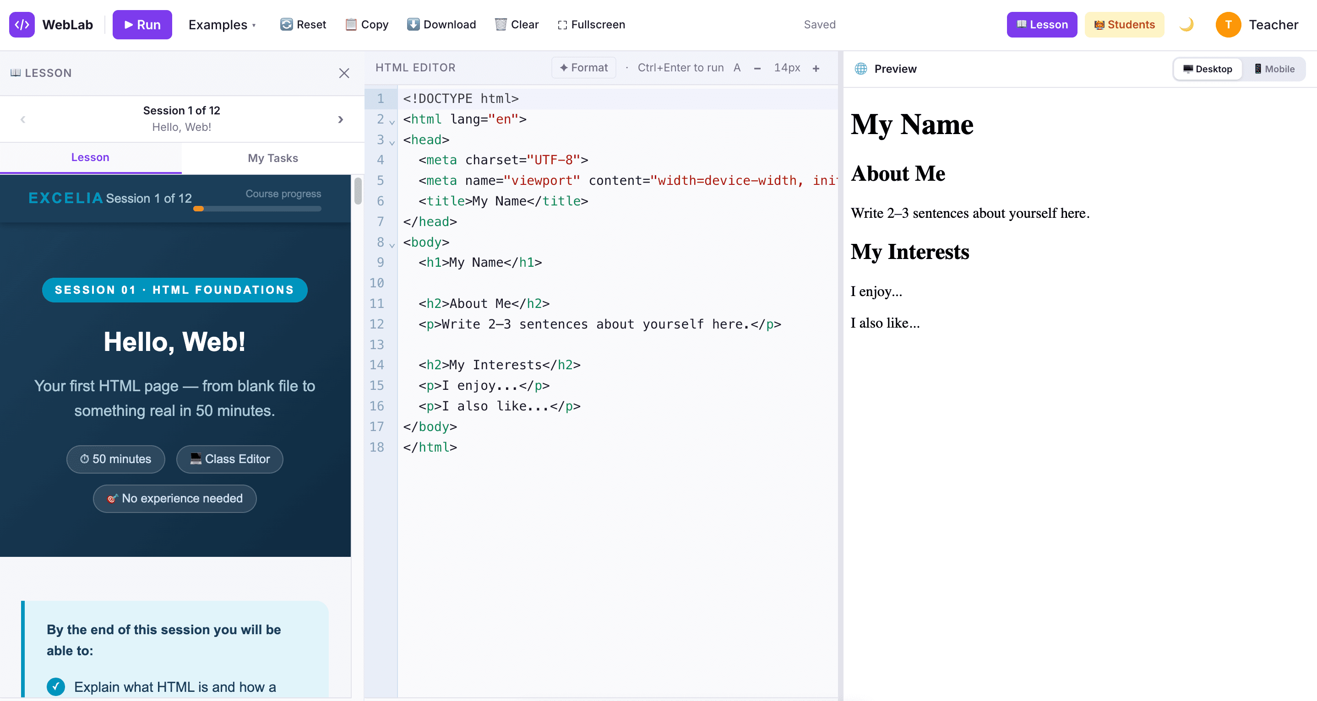Click the 50 minutes badge
Image resolution: width=1317 pixels, height=701 pixels.
click(x=115, y=459)
